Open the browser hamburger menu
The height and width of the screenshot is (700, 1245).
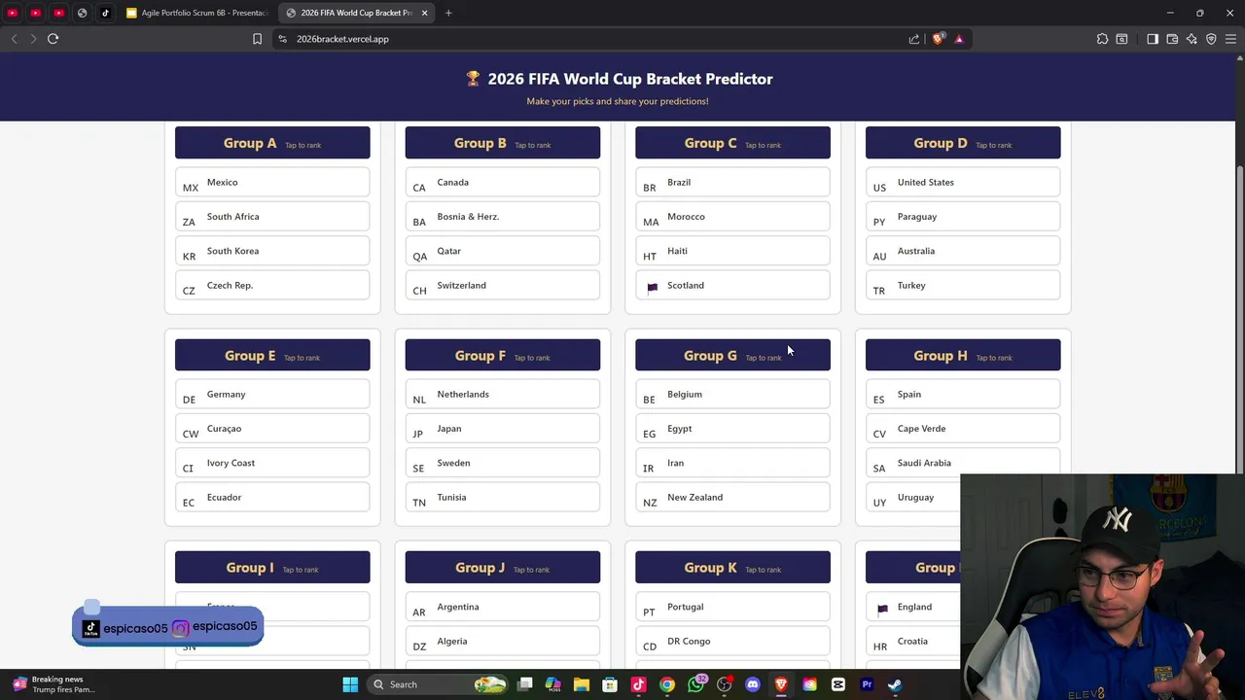tap(1230, 39)
